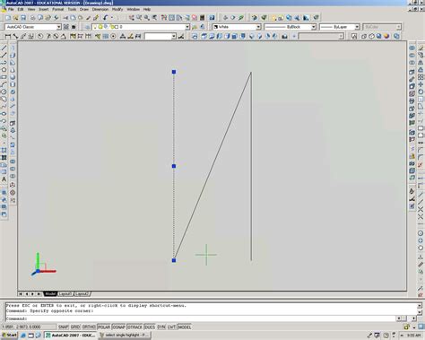Switch to the Layout2 tab

82,294
